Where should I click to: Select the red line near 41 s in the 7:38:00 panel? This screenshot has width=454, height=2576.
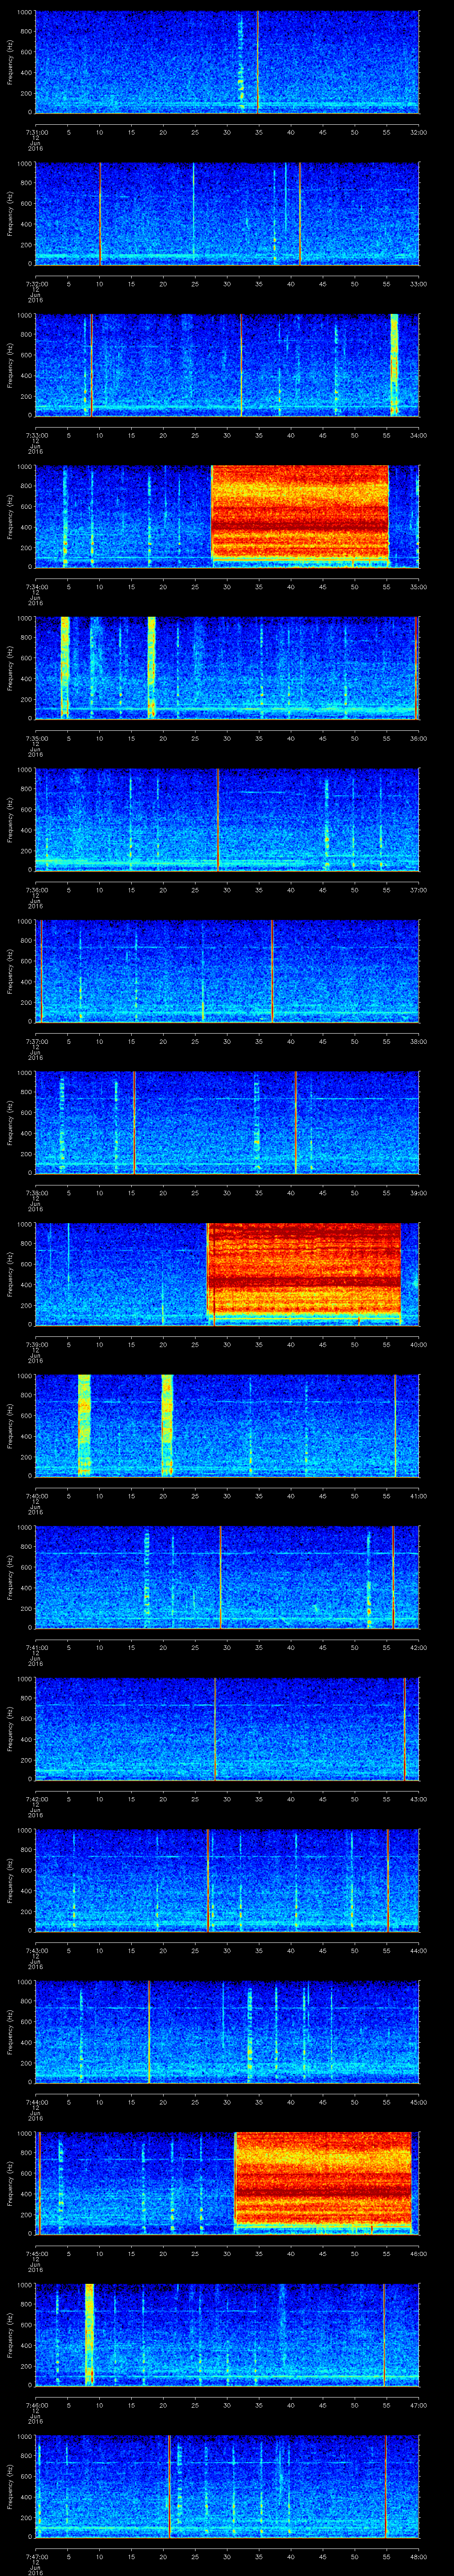(x=295, y=1123)
